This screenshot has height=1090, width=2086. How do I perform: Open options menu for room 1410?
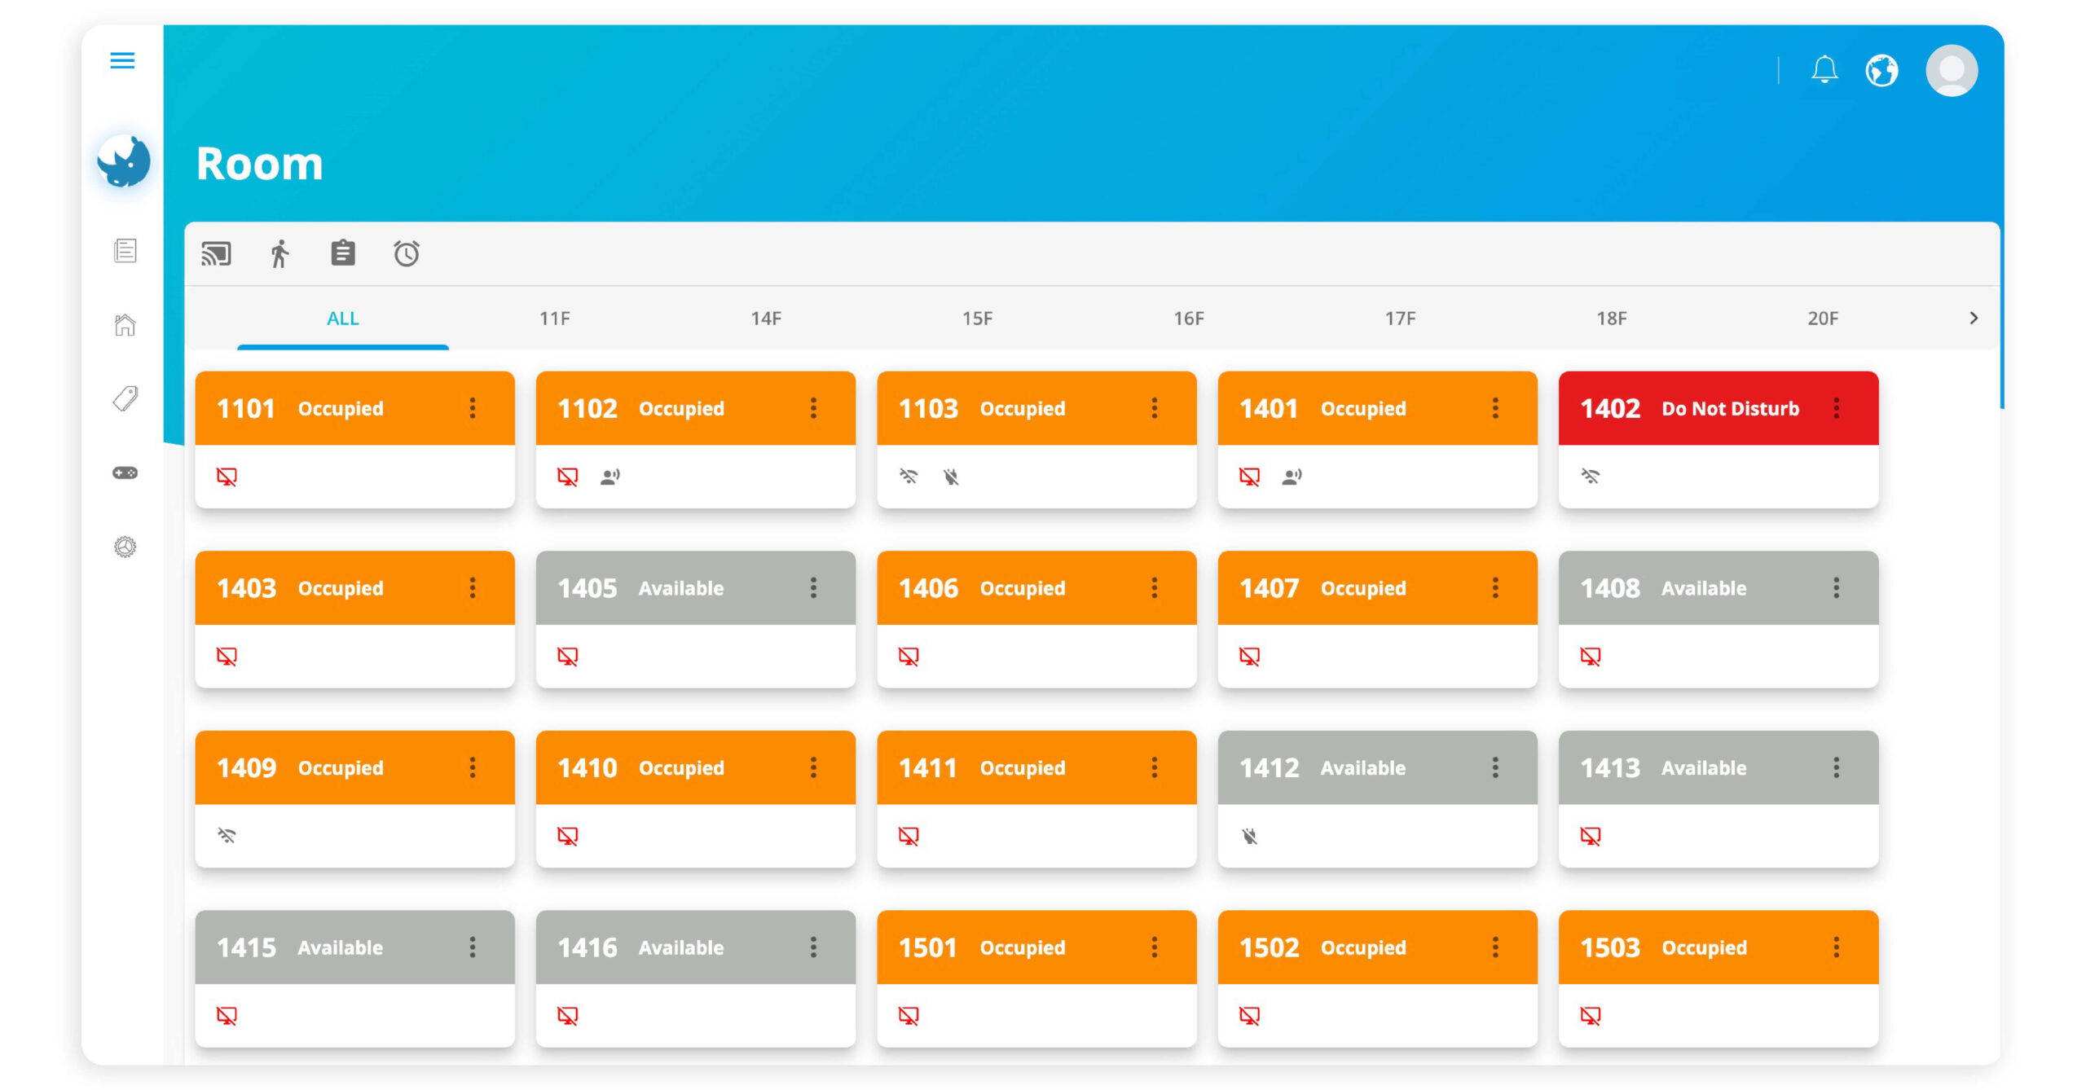[x=813, y=767]
